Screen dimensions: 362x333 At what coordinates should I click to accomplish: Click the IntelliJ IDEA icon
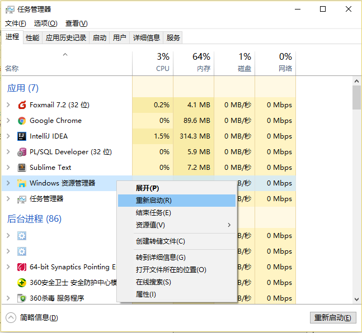[22, 136]
